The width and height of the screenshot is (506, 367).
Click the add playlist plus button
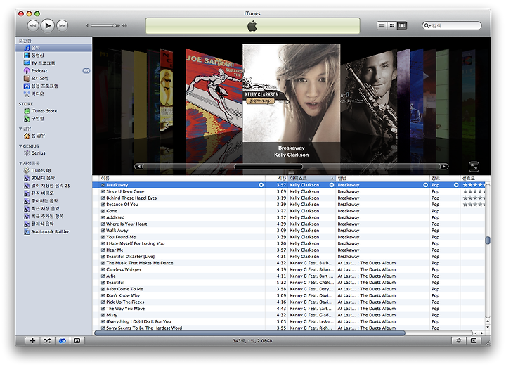point(32,341)
